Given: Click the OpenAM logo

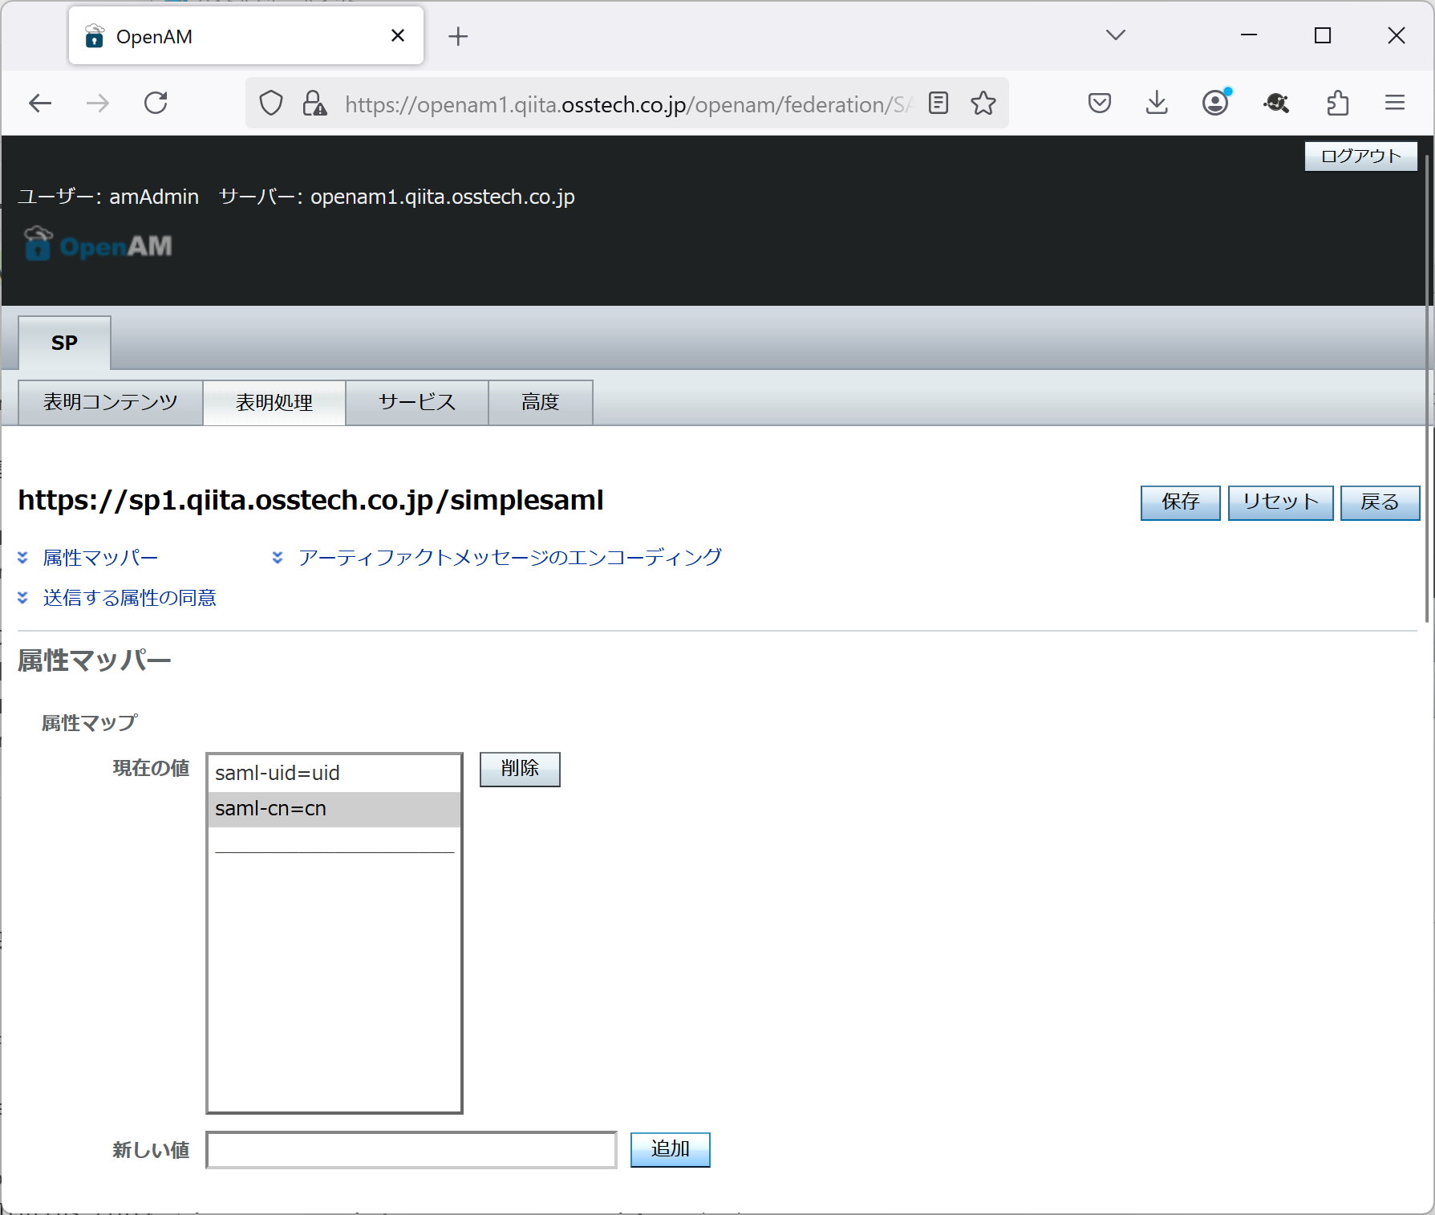Looking at the screenshot, I should point(96,244).
